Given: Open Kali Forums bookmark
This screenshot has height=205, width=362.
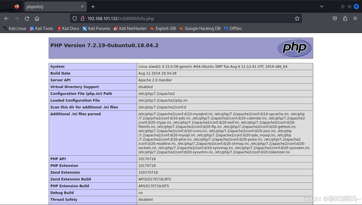Looking at the screenshot, I should 96,28.
